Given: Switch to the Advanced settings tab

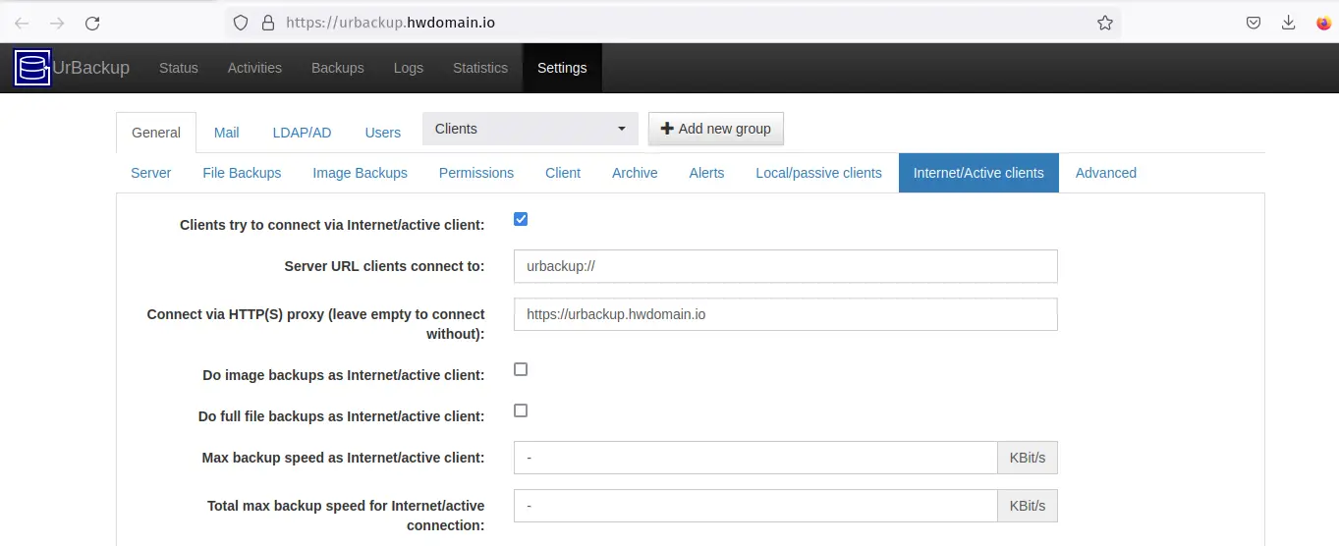Looking at the screenshot, I should point(1105,173).
